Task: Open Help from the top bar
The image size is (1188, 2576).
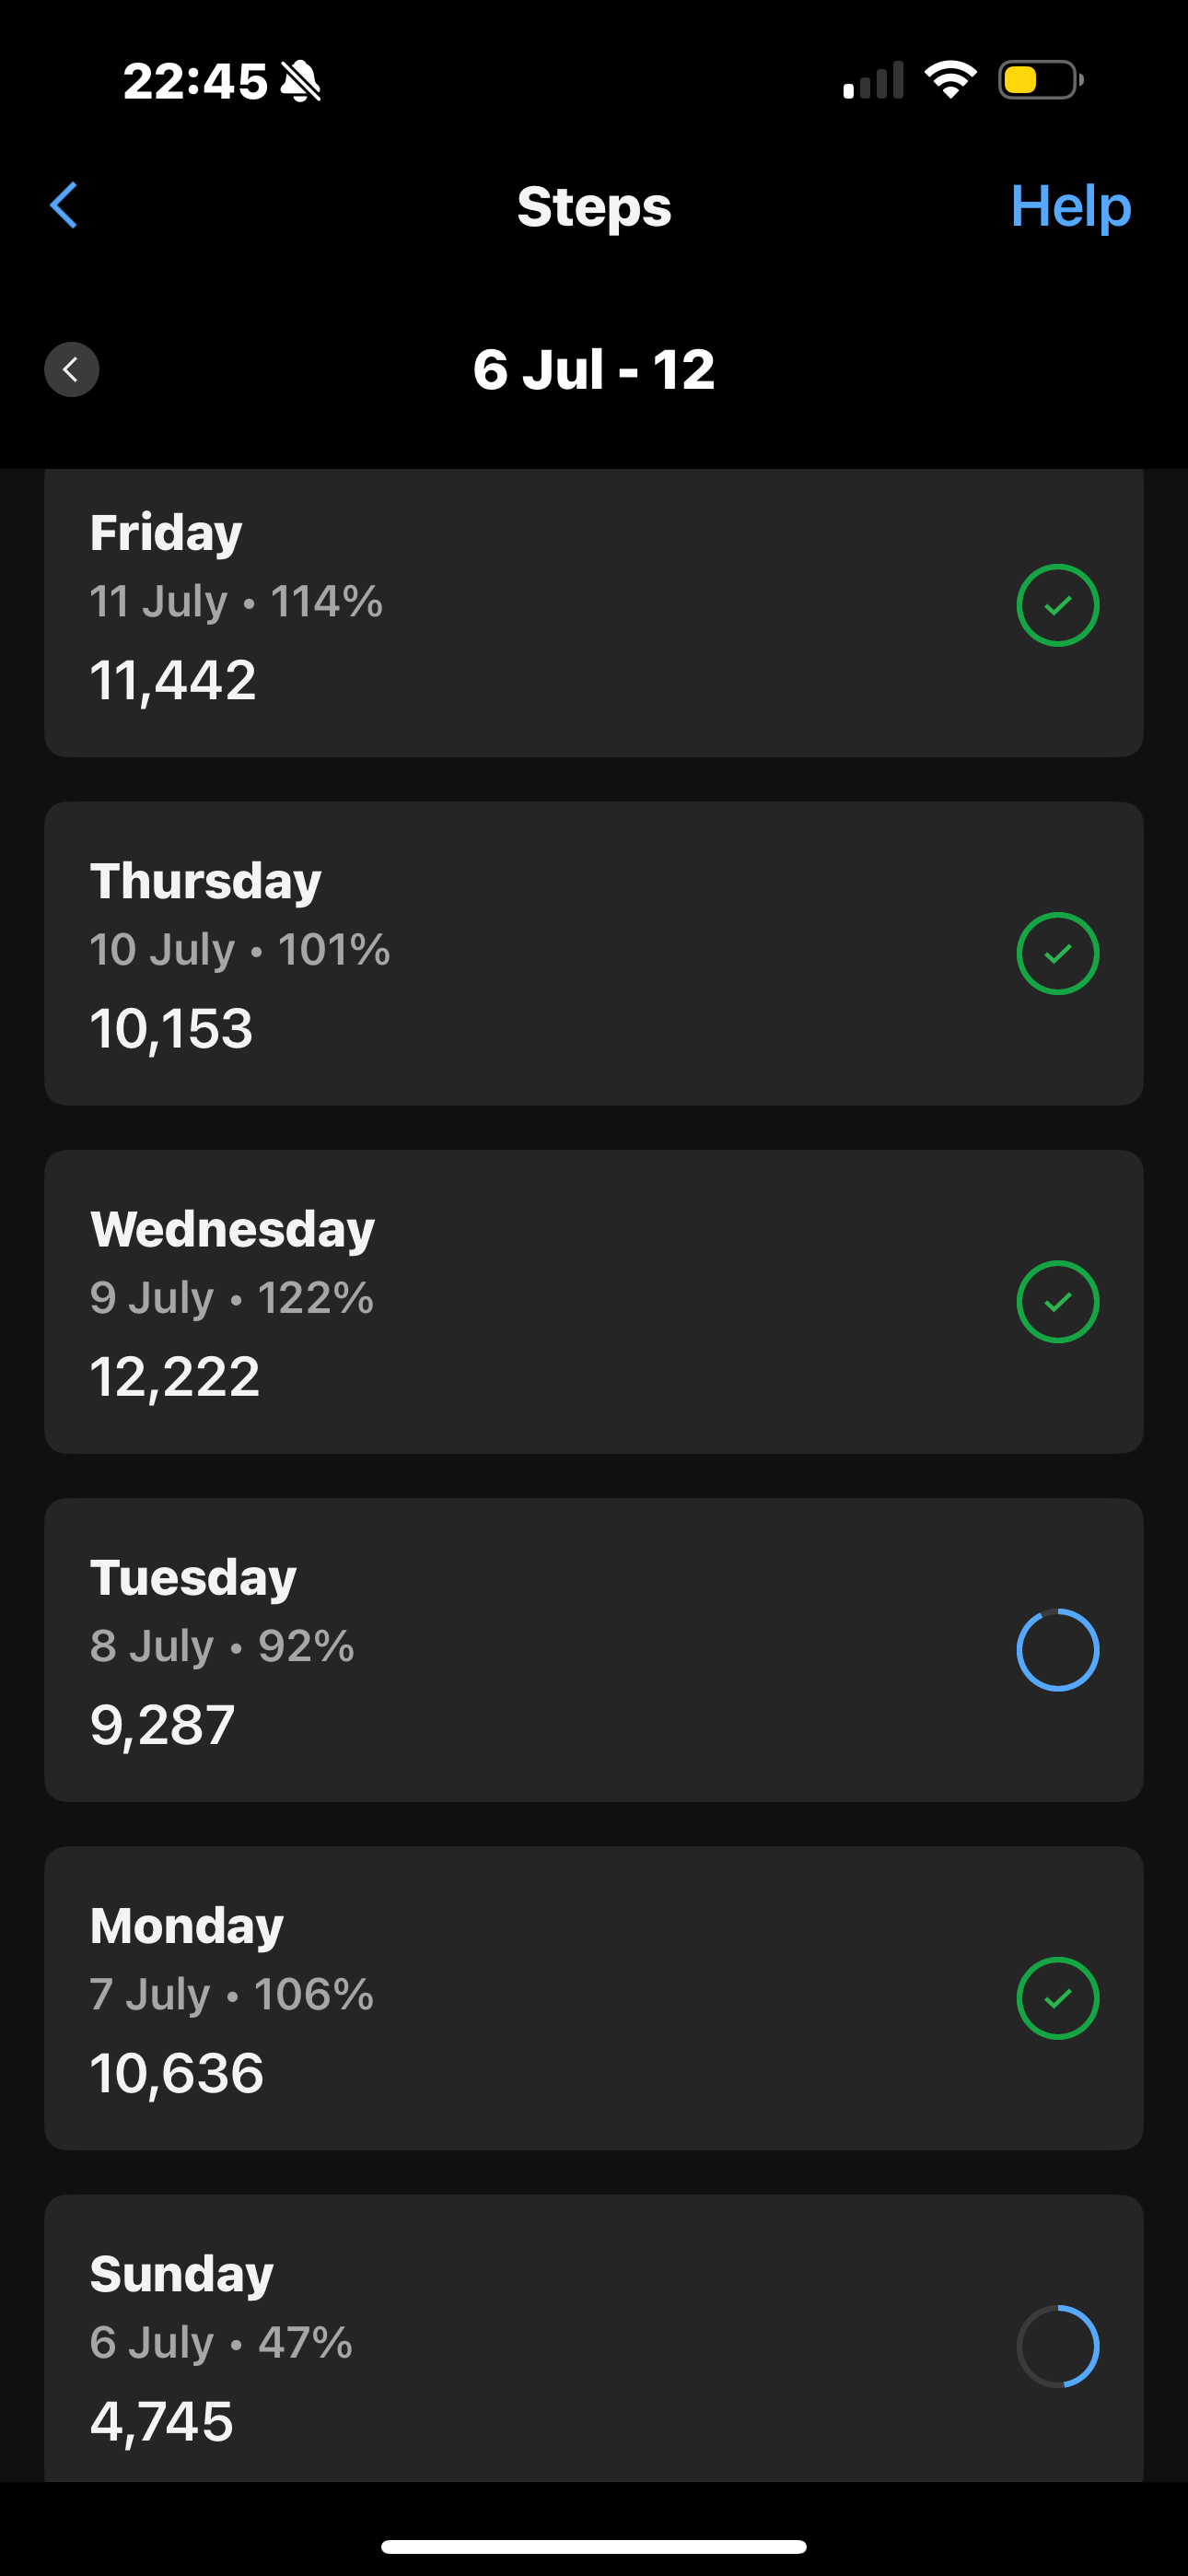Action: point(1070,206)
